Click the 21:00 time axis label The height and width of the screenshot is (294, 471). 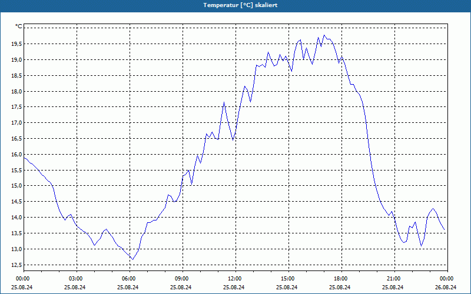click(393, 278)
